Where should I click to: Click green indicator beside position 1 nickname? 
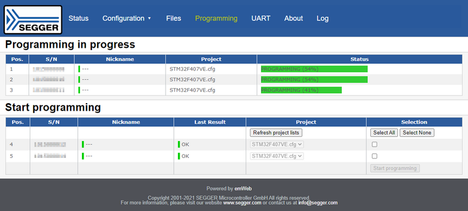pos(79,69)
